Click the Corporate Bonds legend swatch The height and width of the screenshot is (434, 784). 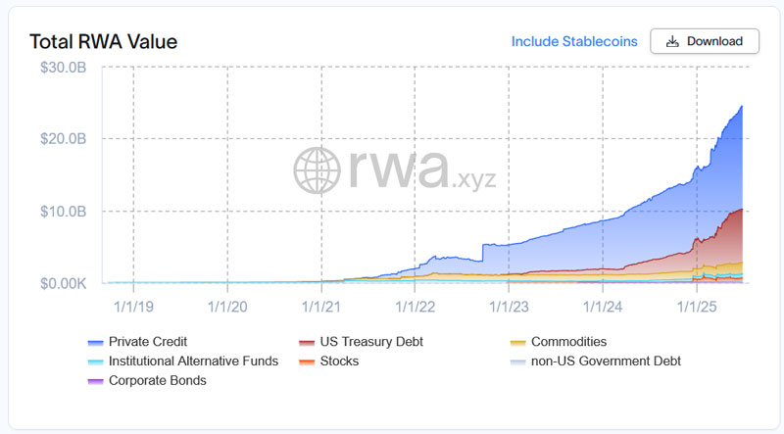click(95, 380)
